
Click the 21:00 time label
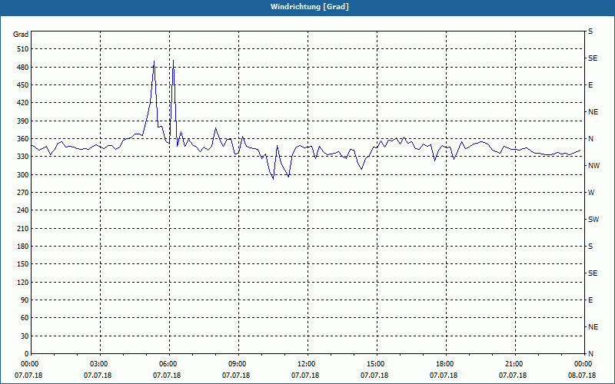click(514, 364)
